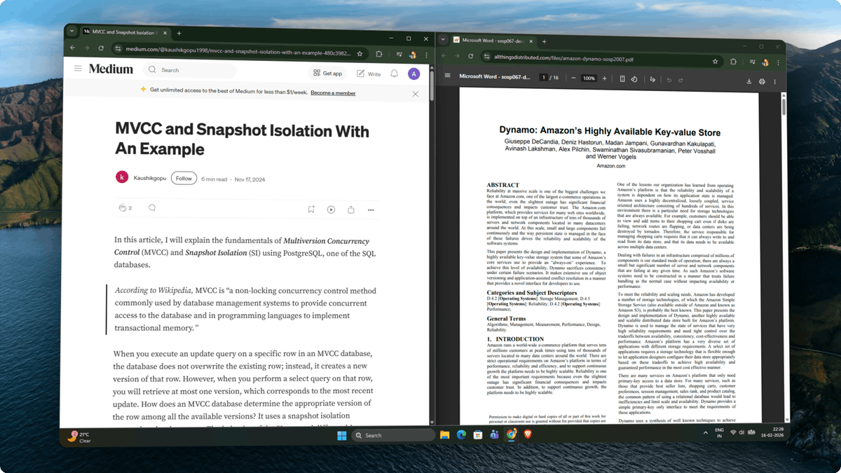
Task: Open the weather widget showing 21°C
Action: click(x=80, y=437)
